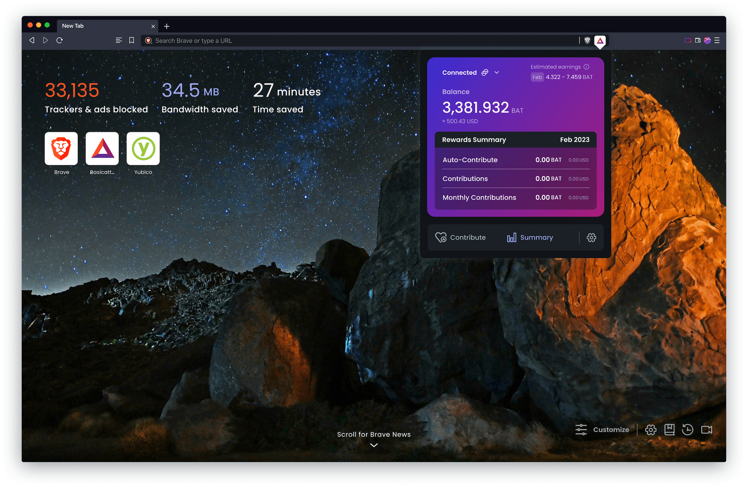
Task: Click the Brave shield icon in address bar
Action: [587, 40]
